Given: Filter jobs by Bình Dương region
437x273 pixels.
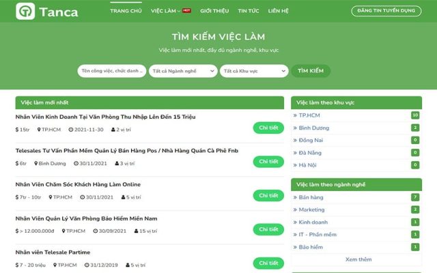Looking at the screenshot, I should tap(314, 128).
